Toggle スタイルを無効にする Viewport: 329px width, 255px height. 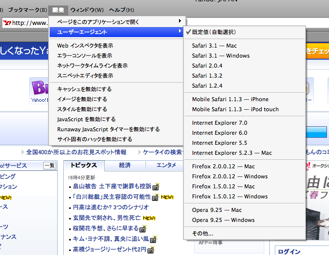click(x=116, y=109)
